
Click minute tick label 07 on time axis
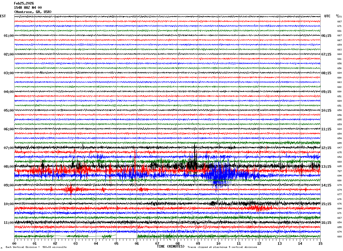click(x=157, y=243)
